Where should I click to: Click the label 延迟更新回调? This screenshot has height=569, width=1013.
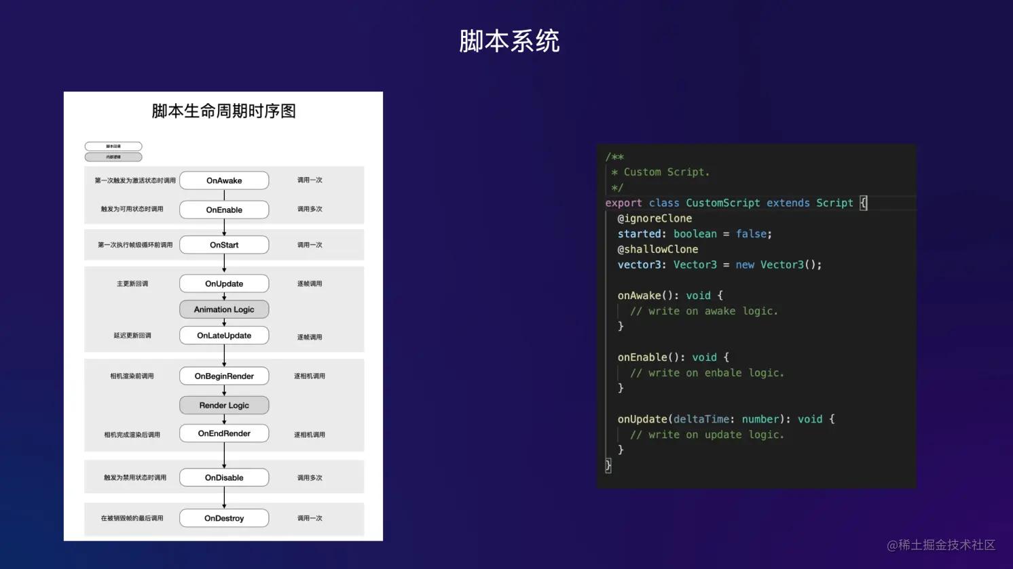tap(132, 335)
